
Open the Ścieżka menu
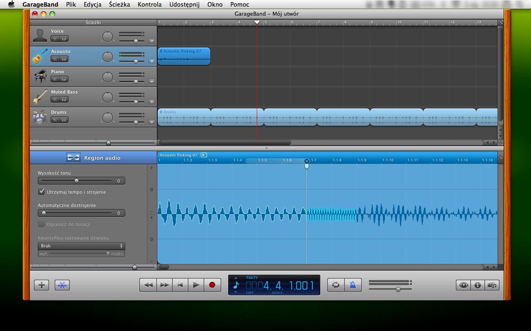pyautogui.click(x=119, y=5)
